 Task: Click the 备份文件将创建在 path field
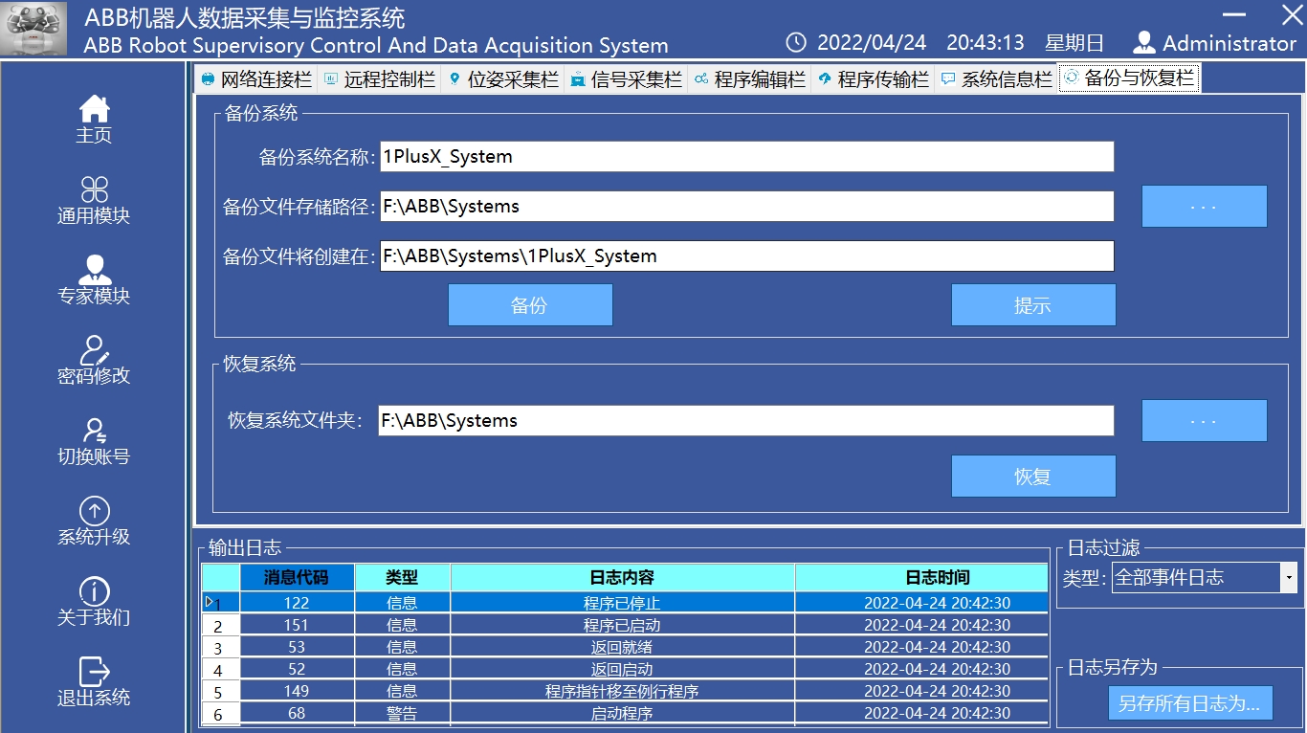(x=746, y=255)
